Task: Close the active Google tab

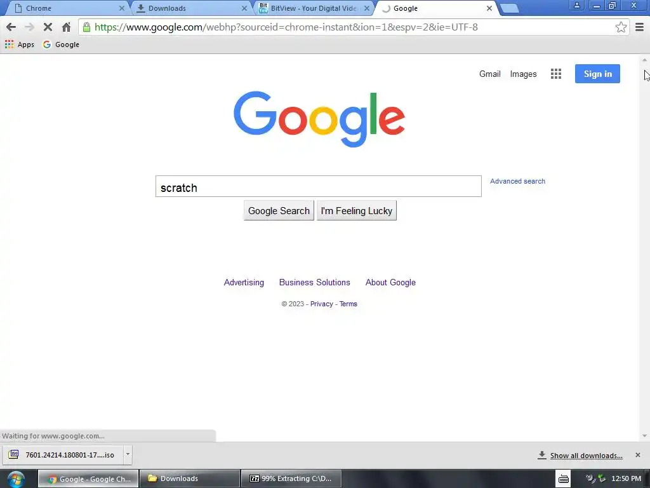Action: pos(489,8)
